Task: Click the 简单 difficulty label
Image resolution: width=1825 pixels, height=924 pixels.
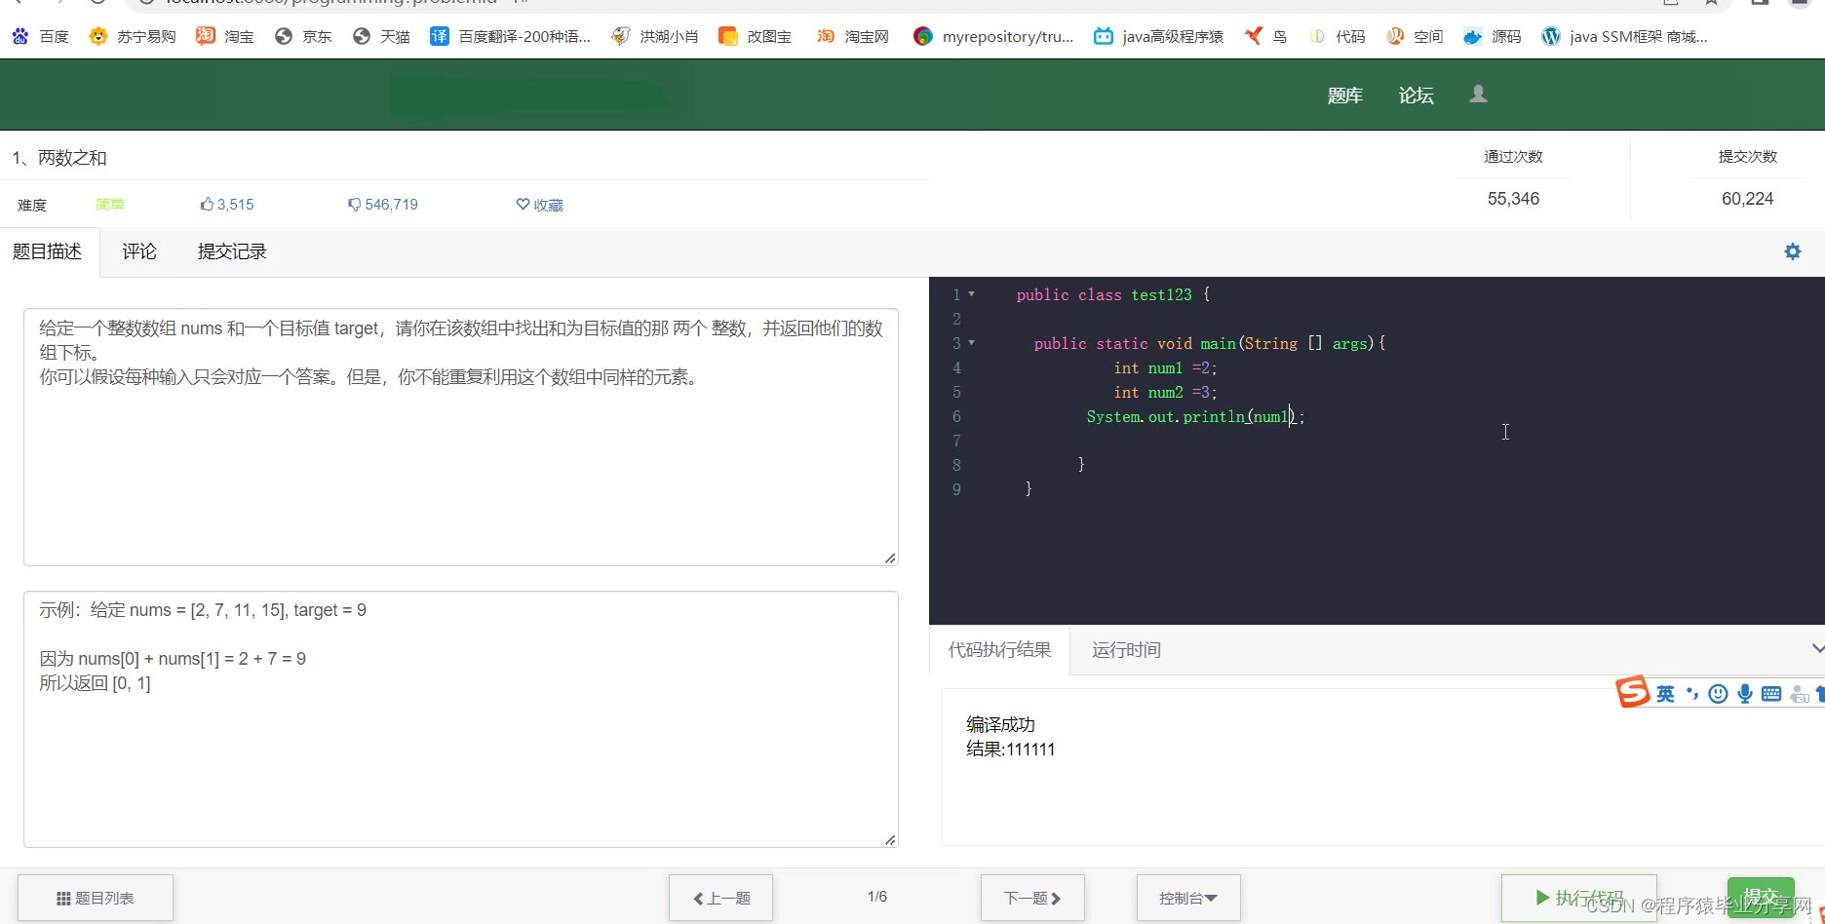Action: 110,205
